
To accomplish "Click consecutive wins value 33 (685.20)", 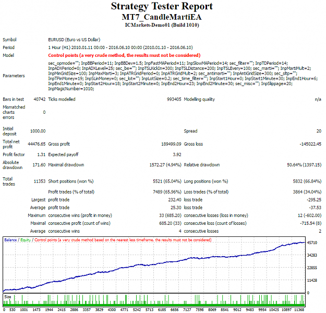I will coord(170,215).
